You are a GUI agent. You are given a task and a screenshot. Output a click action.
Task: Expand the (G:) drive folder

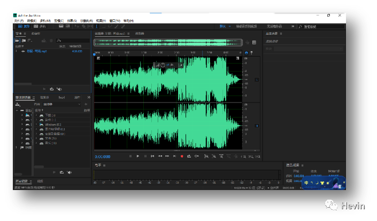click(36, 138)
